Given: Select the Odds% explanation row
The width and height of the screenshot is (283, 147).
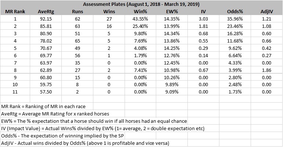Looking at the screenshot, I should pos(62,136).
